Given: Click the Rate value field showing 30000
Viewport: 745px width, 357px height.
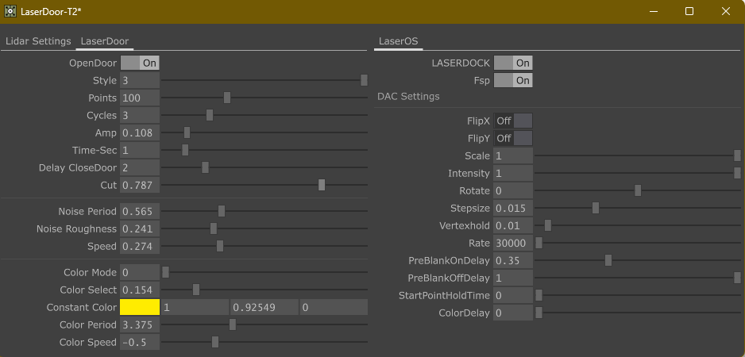Looking at the screenshot, I should pyautogui.click(x=513, y=244).
